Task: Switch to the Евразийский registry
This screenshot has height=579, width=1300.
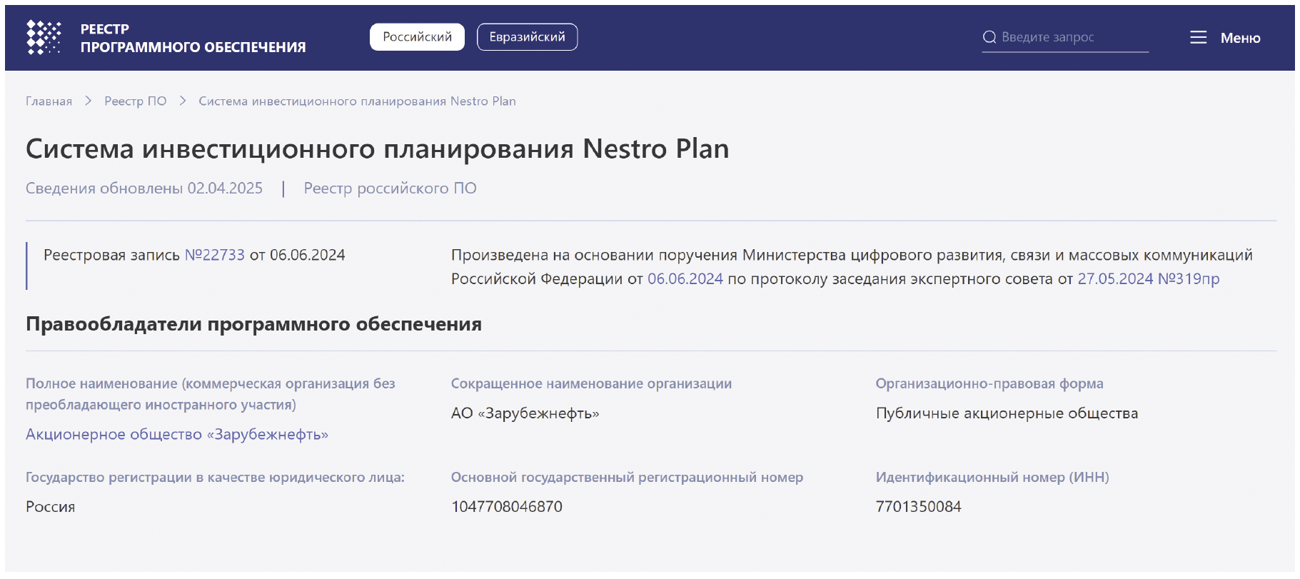Action: 527,37
